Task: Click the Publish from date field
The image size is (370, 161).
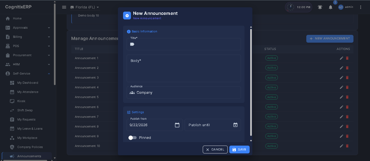Action: click(155, 125)
